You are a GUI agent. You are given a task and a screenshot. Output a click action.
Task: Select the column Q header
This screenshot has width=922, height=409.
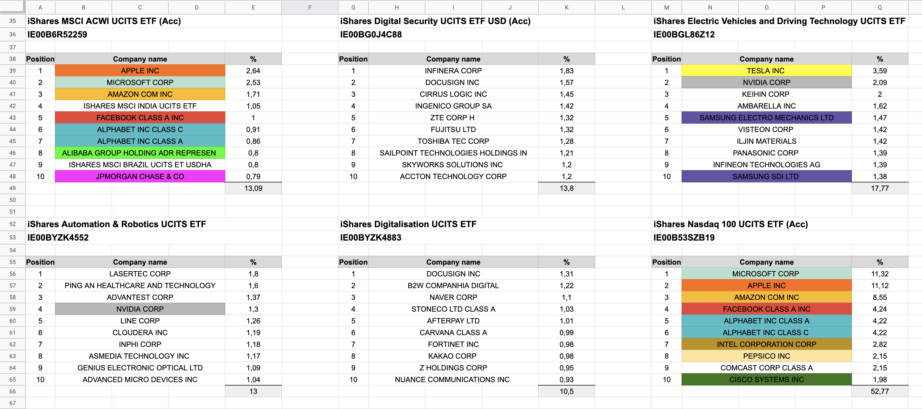(x=879, y=8)
